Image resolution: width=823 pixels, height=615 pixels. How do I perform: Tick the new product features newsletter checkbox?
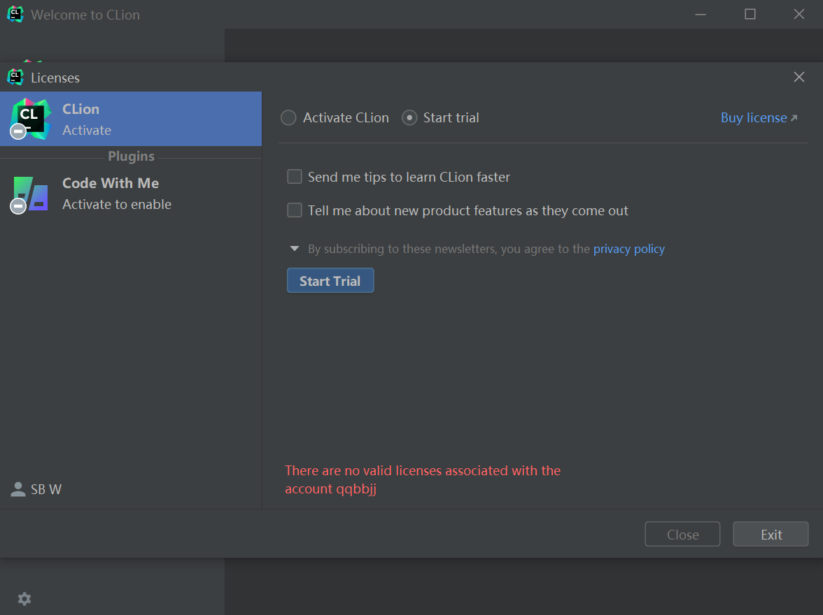[x=295, y=210]
